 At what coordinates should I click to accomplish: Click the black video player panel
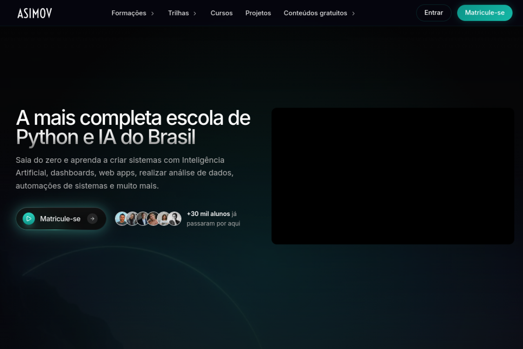(393, 176)
